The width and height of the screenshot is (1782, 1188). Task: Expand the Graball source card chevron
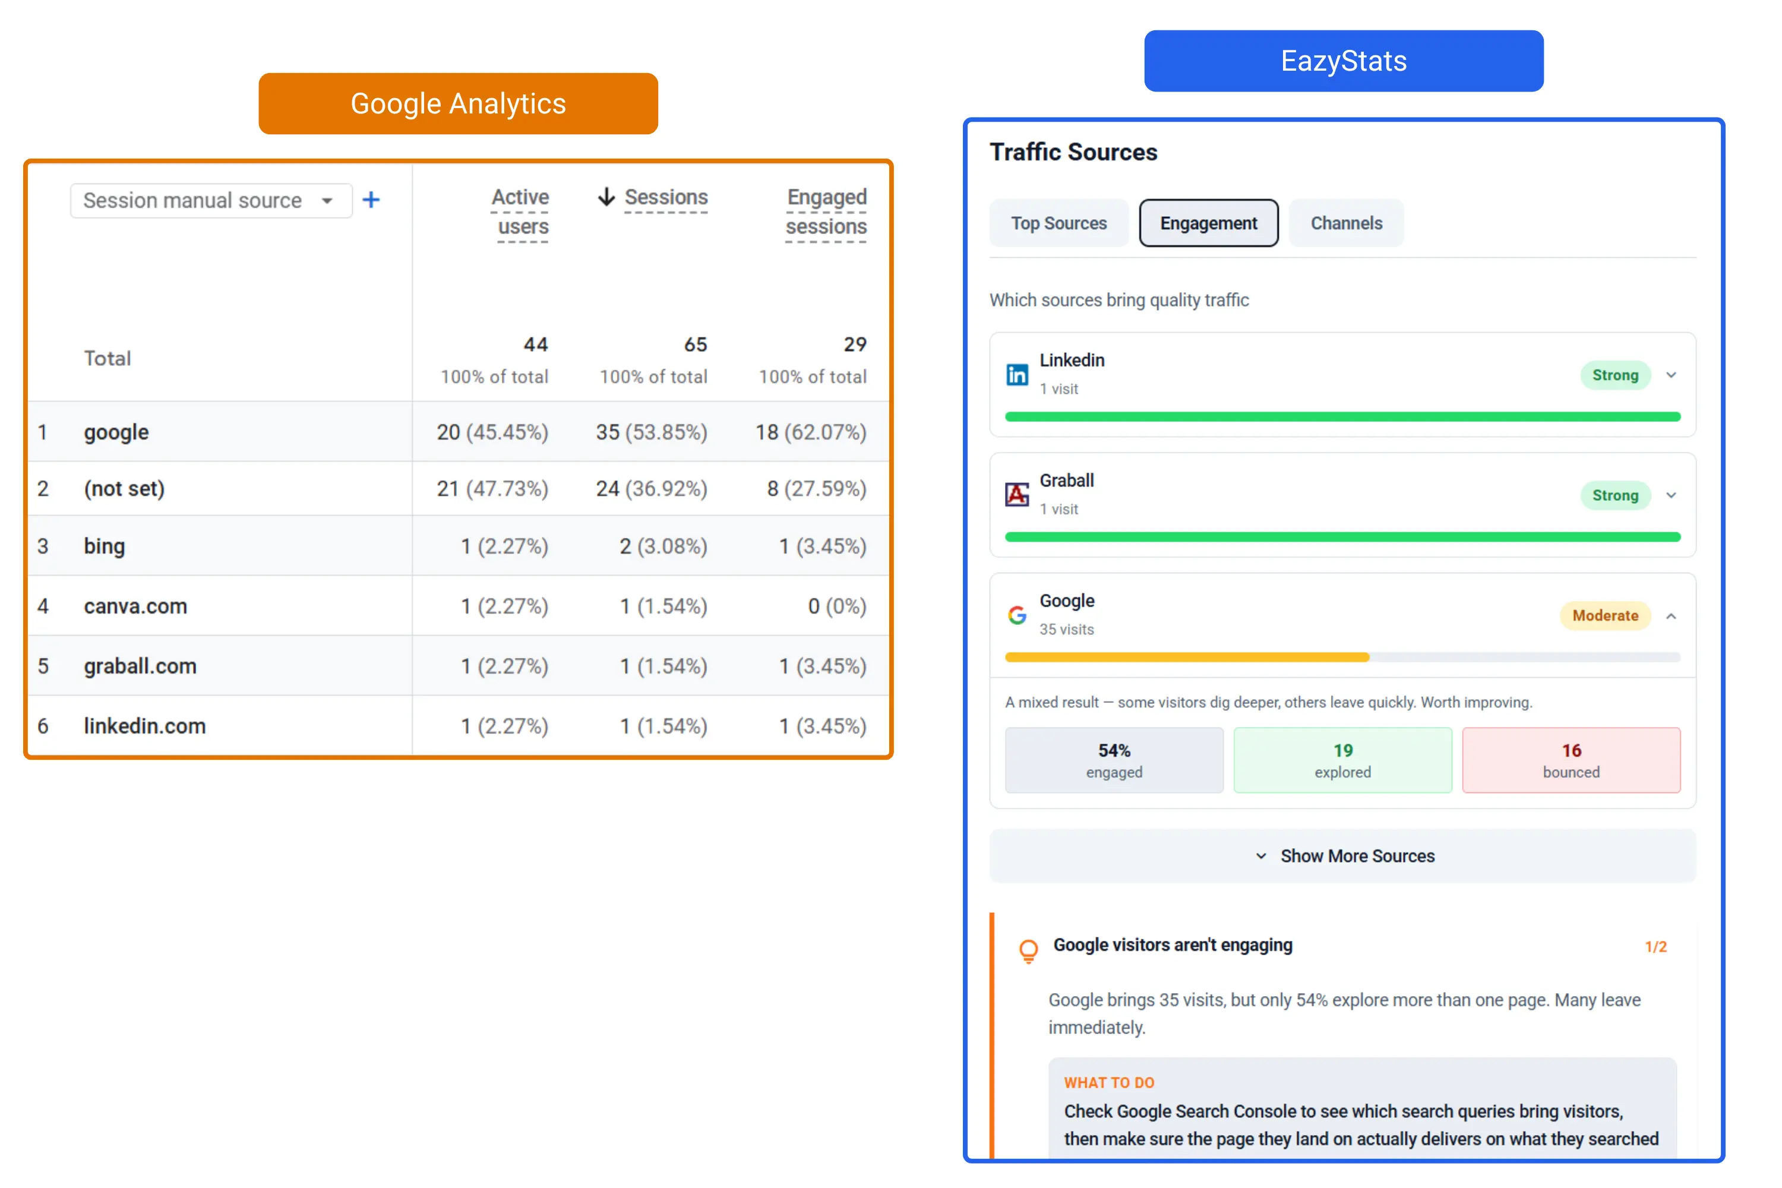[x=1670, y=495]
